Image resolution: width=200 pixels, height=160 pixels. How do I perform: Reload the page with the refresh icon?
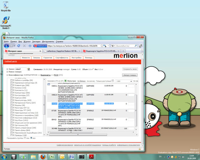pos(19,46)
